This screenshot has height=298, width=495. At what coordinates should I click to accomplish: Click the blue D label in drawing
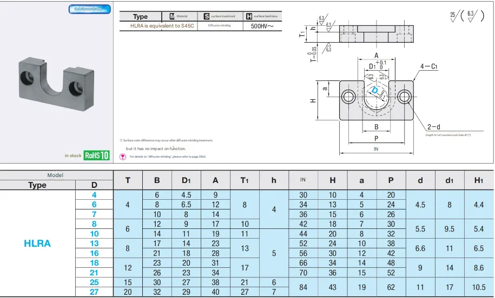[x=375, y=91]
